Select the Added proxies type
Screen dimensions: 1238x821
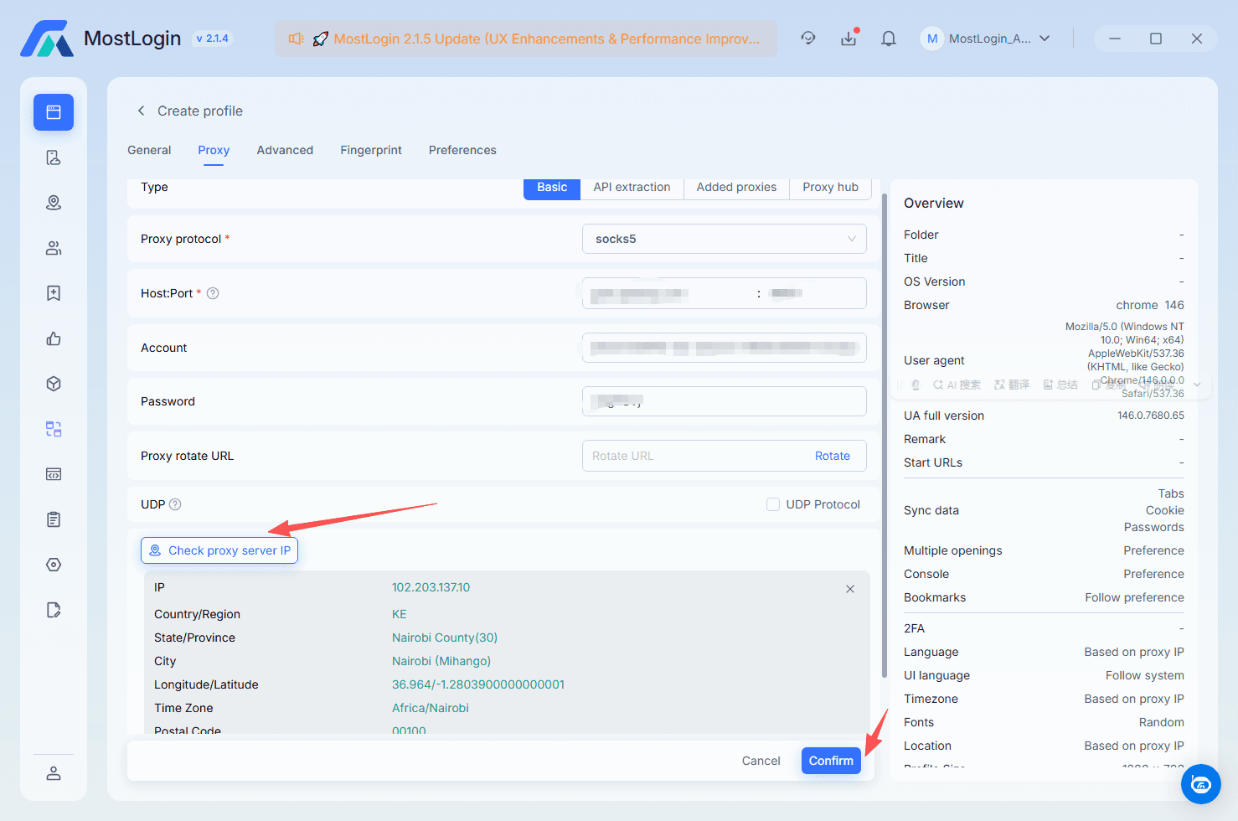(x=736, y=188)
